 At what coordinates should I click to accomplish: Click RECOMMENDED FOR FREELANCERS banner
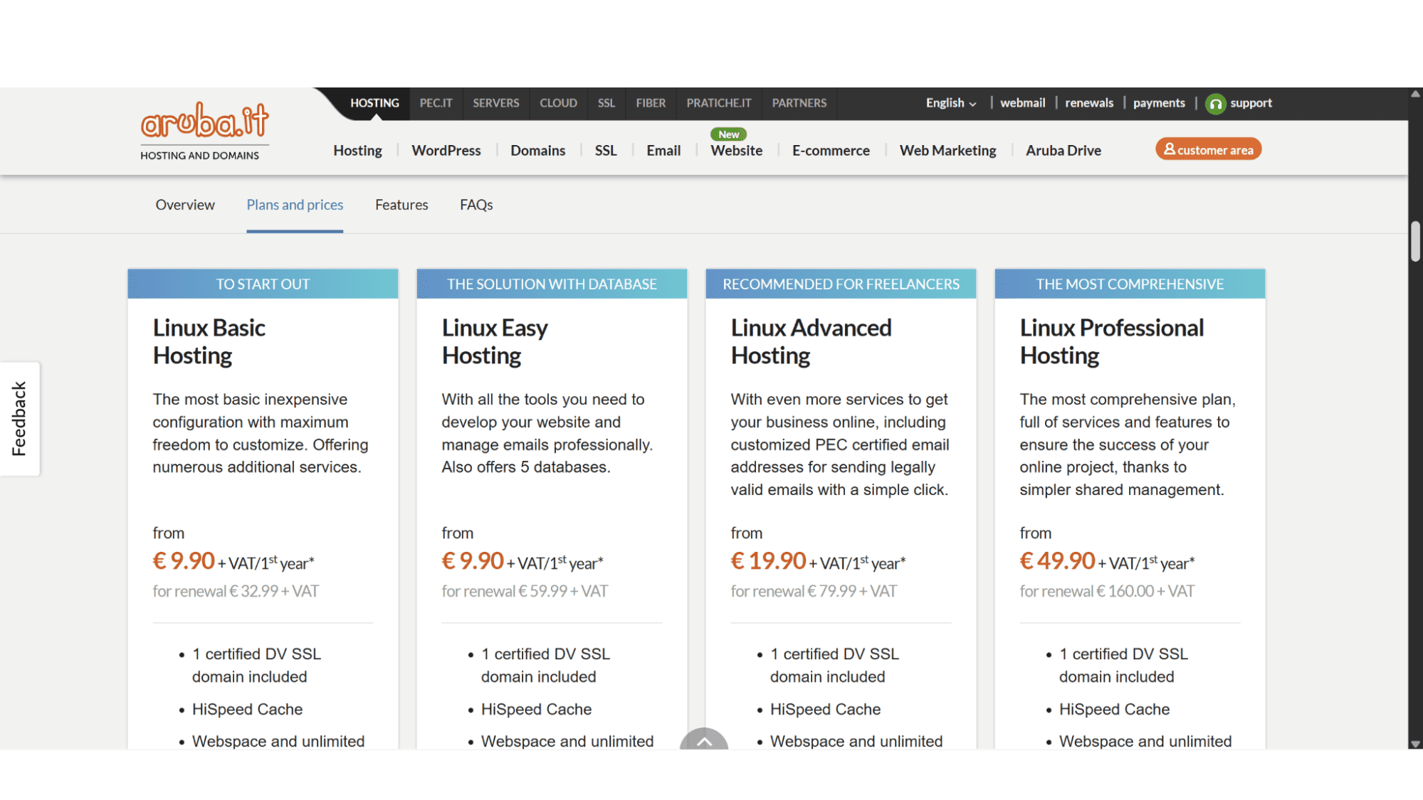pyautogui.click(x=841, y=284)
